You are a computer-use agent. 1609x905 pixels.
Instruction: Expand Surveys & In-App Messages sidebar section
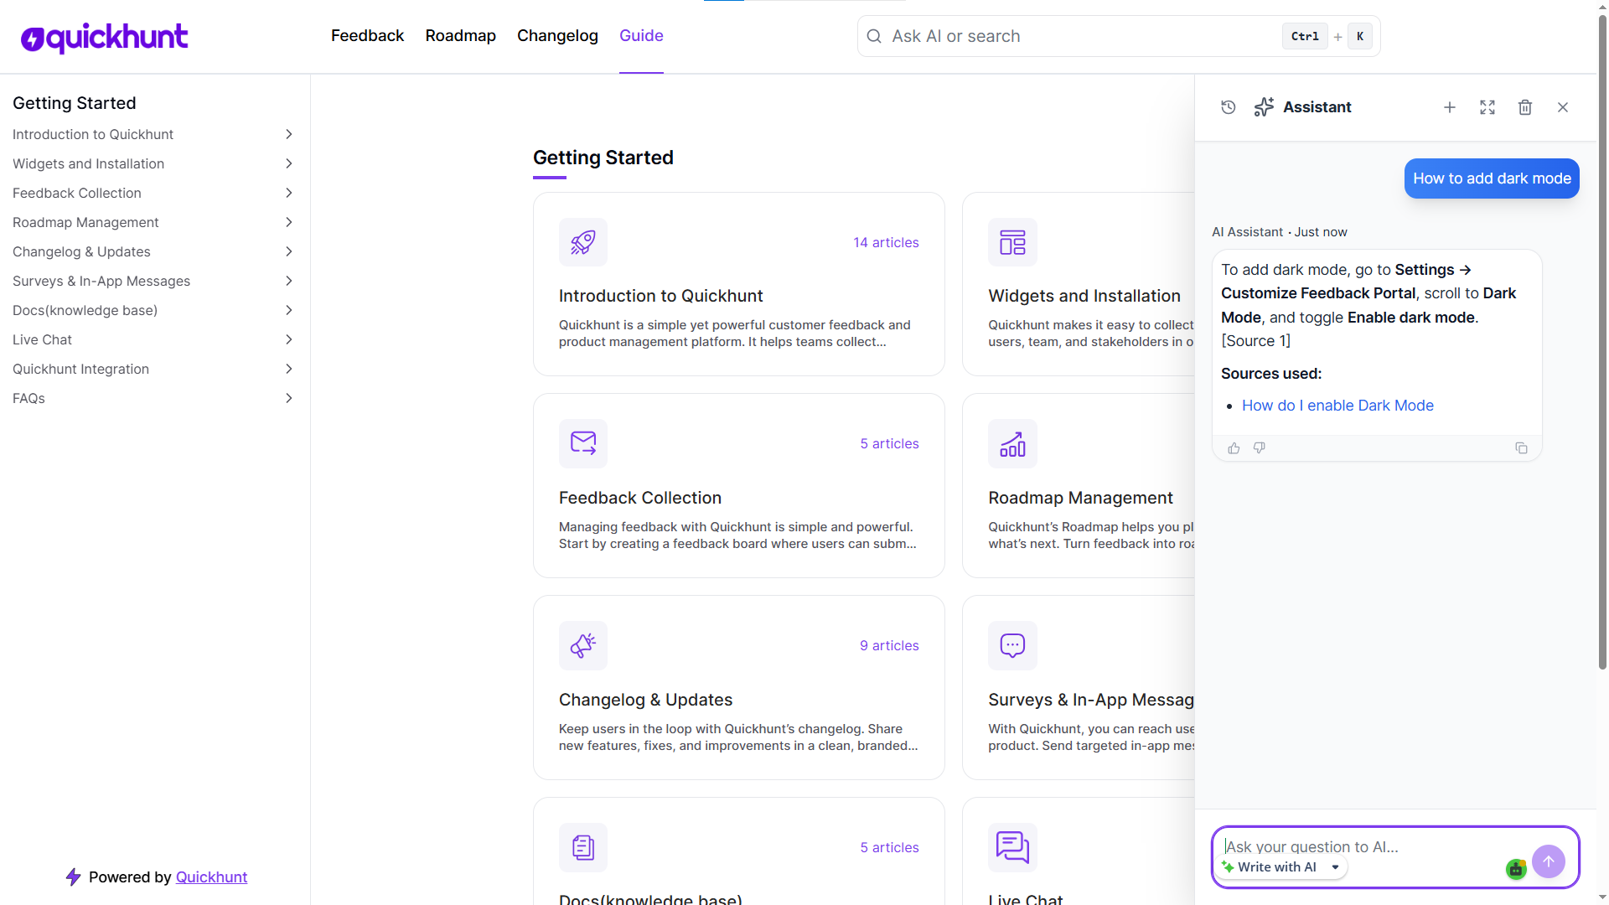coord(289,281)
